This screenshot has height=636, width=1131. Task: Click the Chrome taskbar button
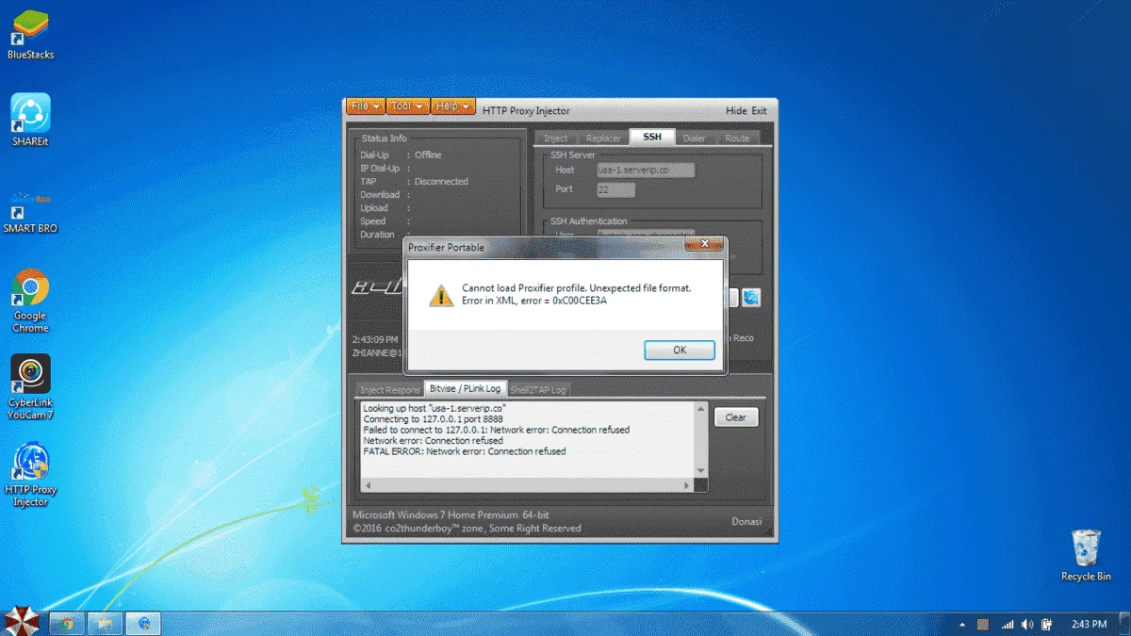[x=67, y=623]
